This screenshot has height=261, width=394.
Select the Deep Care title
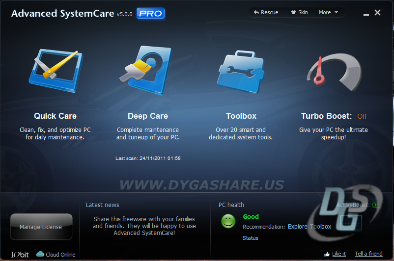(x=148, y=116)
